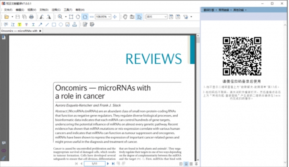Open the links sidebar panel icon
This screenshot has height=167, width=289.
(x=4, y=151)
